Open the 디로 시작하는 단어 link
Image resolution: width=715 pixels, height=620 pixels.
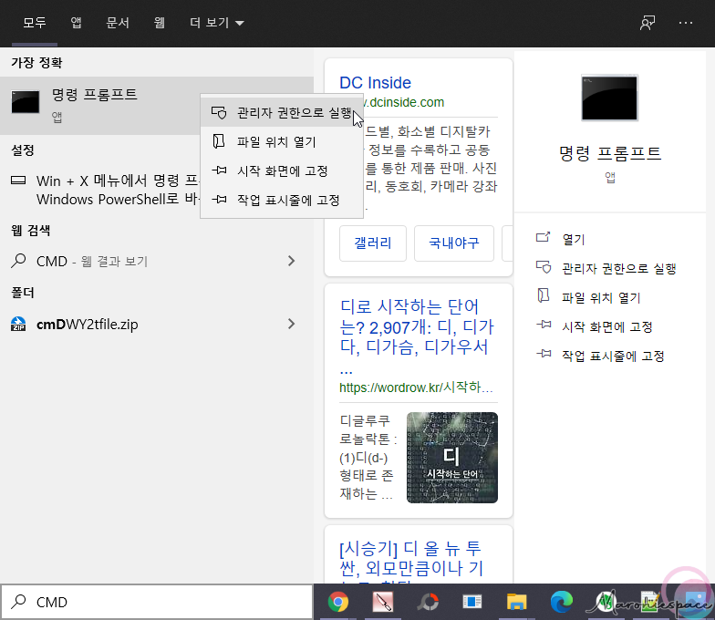pyautogui.click(x=418, y=336)
